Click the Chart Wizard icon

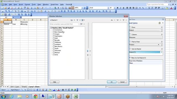69,8
